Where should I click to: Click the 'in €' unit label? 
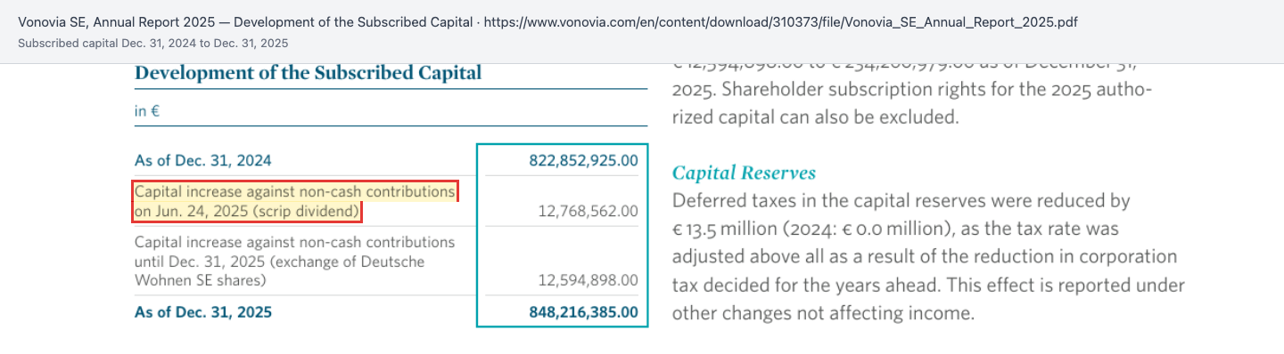pyautogui.click(x=147, y=112)
